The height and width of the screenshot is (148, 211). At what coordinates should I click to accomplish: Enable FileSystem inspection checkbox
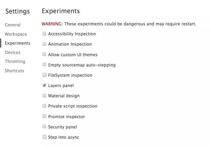pyautogui.click(x=45, y=75)
